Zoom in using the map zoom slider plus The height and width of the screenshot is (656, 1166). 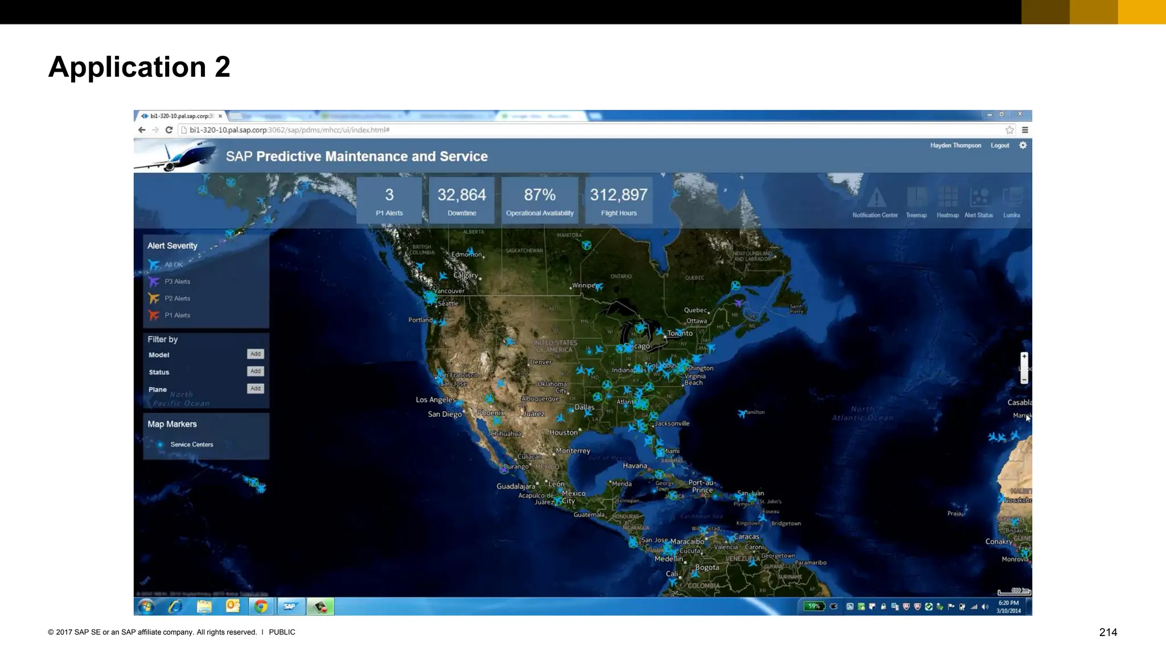(1024, 356)
